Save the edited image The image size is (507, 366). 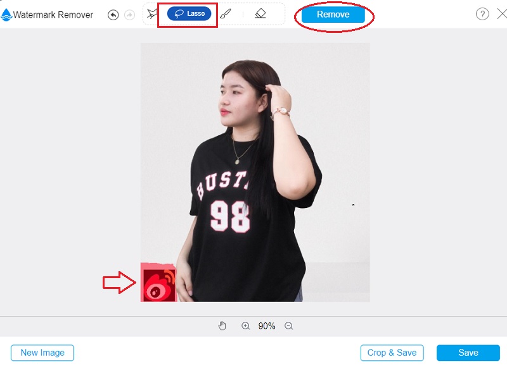coord(468,353)
